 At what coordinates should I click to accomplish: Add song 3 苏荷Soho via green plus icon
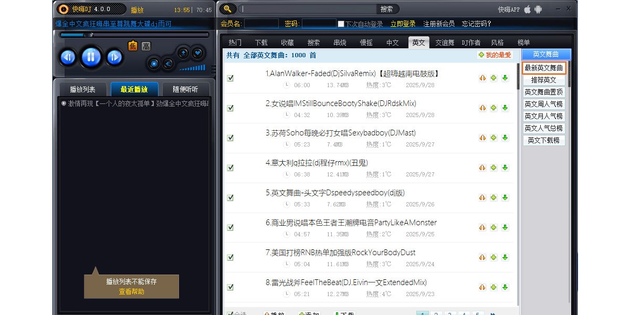click(493, 138)
